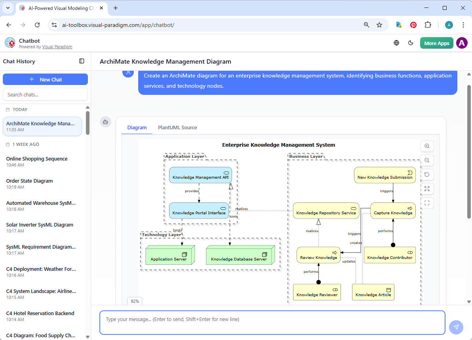Viewport: 472px width, 340px height.
Task: Collapse the Chat History sidebar
Action: (x=82, y=61)
